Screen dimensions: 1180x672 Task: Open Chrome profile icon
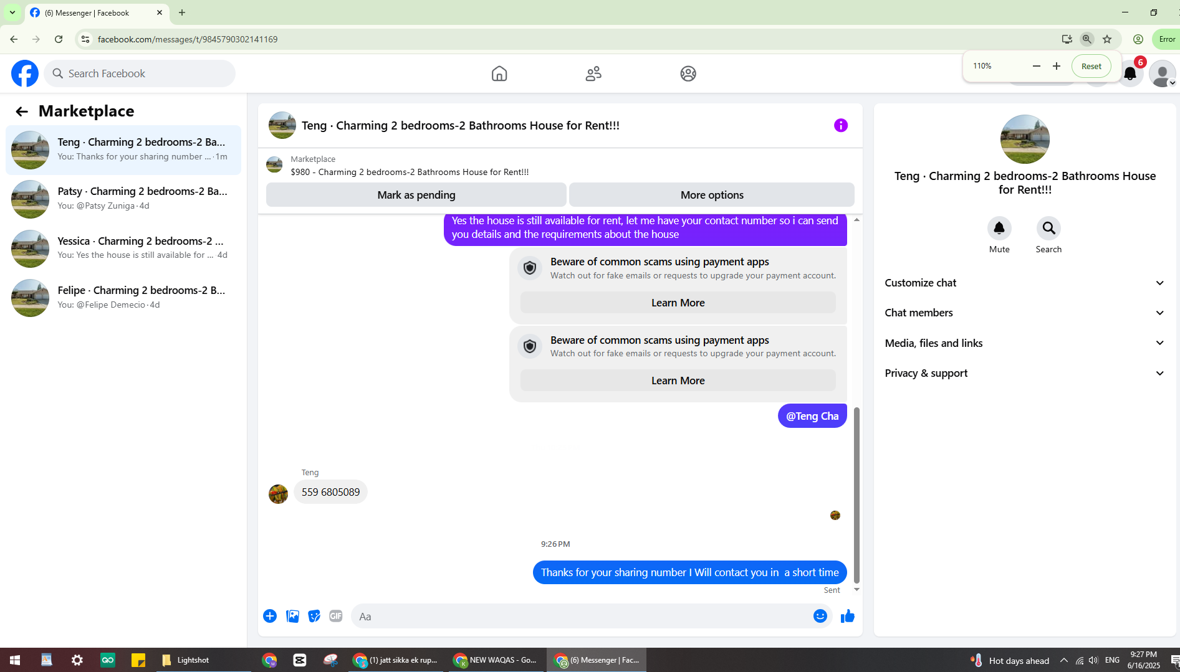click(x=1138, y=39)
